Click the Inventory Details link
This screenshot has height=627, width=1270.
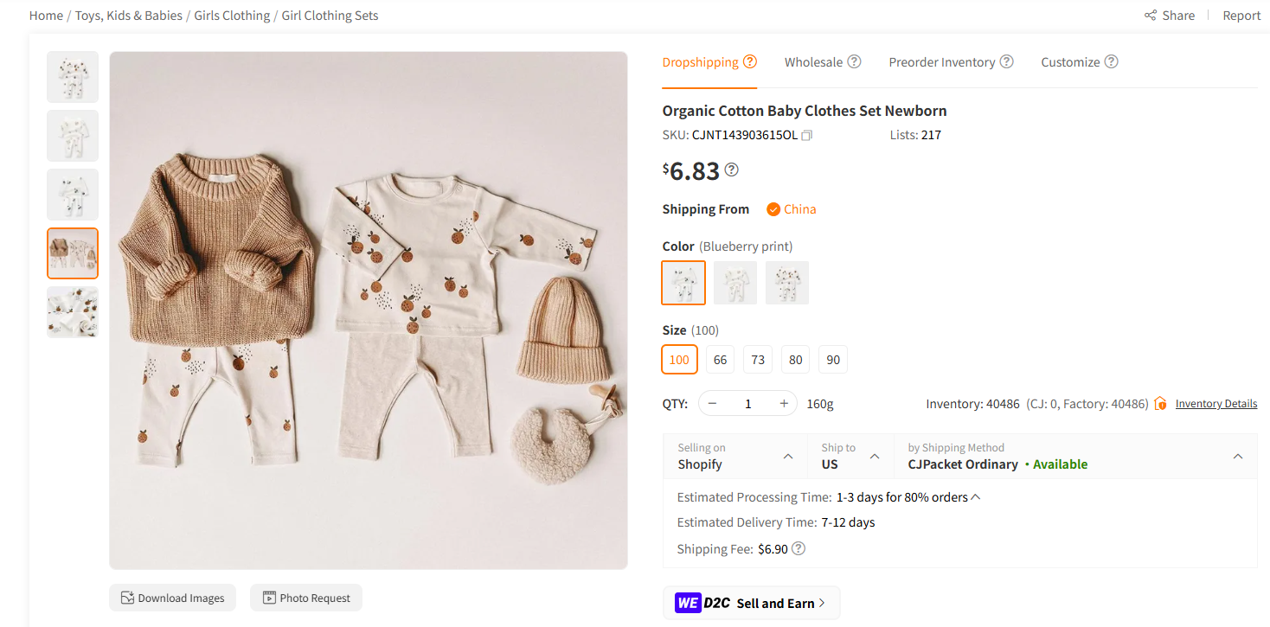click(x=1216, y=403)
